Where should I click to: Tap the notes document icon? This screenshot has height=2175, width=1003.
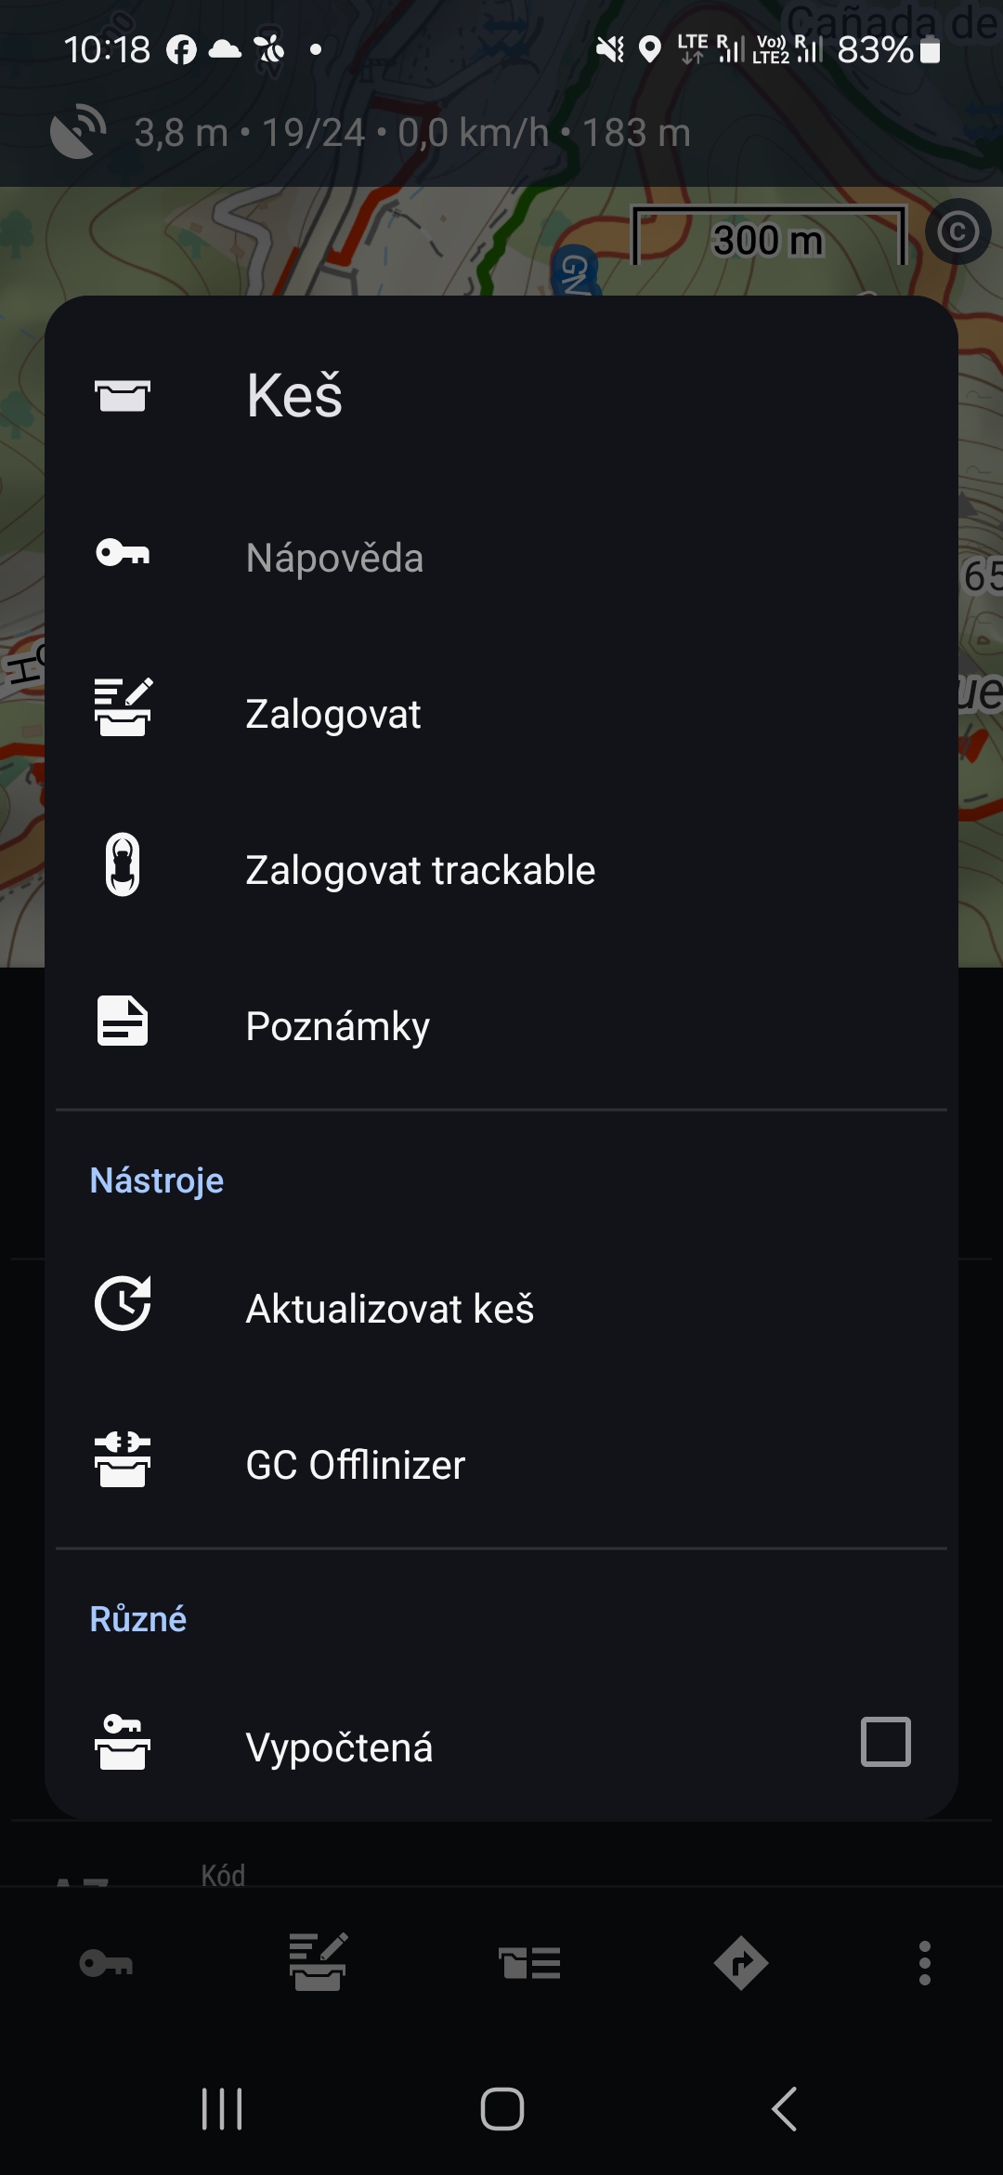(x=123, y=1021)
